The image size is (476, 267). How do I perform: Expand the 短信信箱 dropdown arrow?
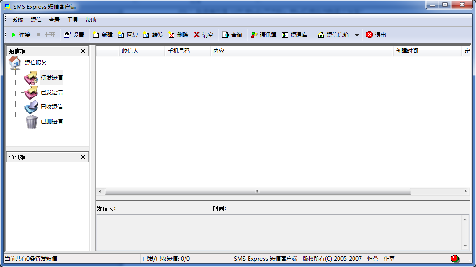coord(357,35)
